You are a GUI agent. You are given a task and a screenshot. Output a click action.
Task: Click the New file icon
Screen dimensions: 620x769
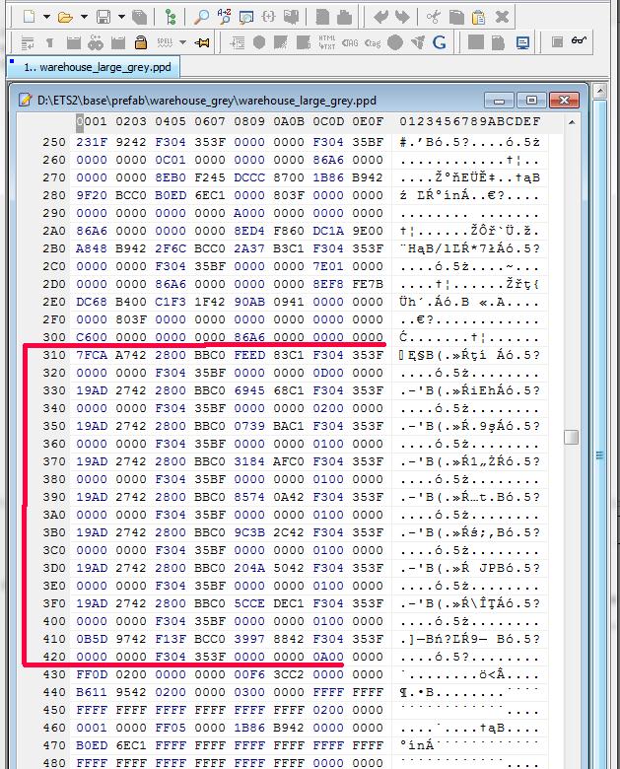click(29, 17)
